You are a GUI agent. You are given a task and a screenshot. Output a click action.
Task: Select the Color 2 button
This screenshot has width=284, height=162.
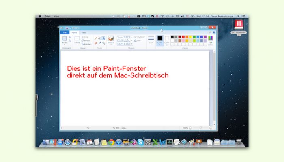point(167,40)
